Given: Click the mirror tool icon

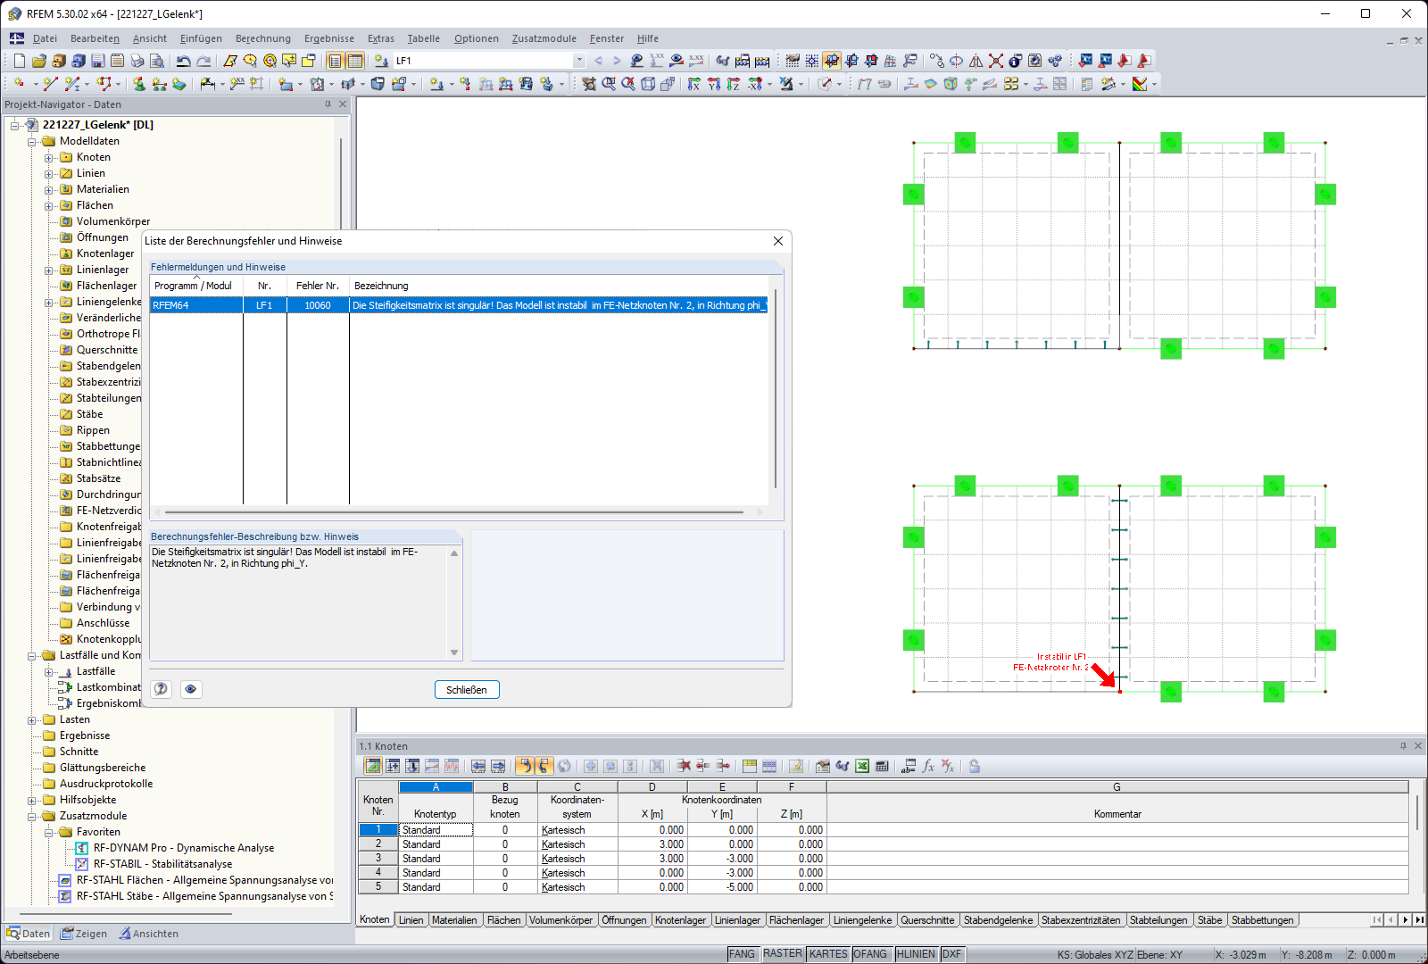Looking at the screenshot, I should pos(976,61).
